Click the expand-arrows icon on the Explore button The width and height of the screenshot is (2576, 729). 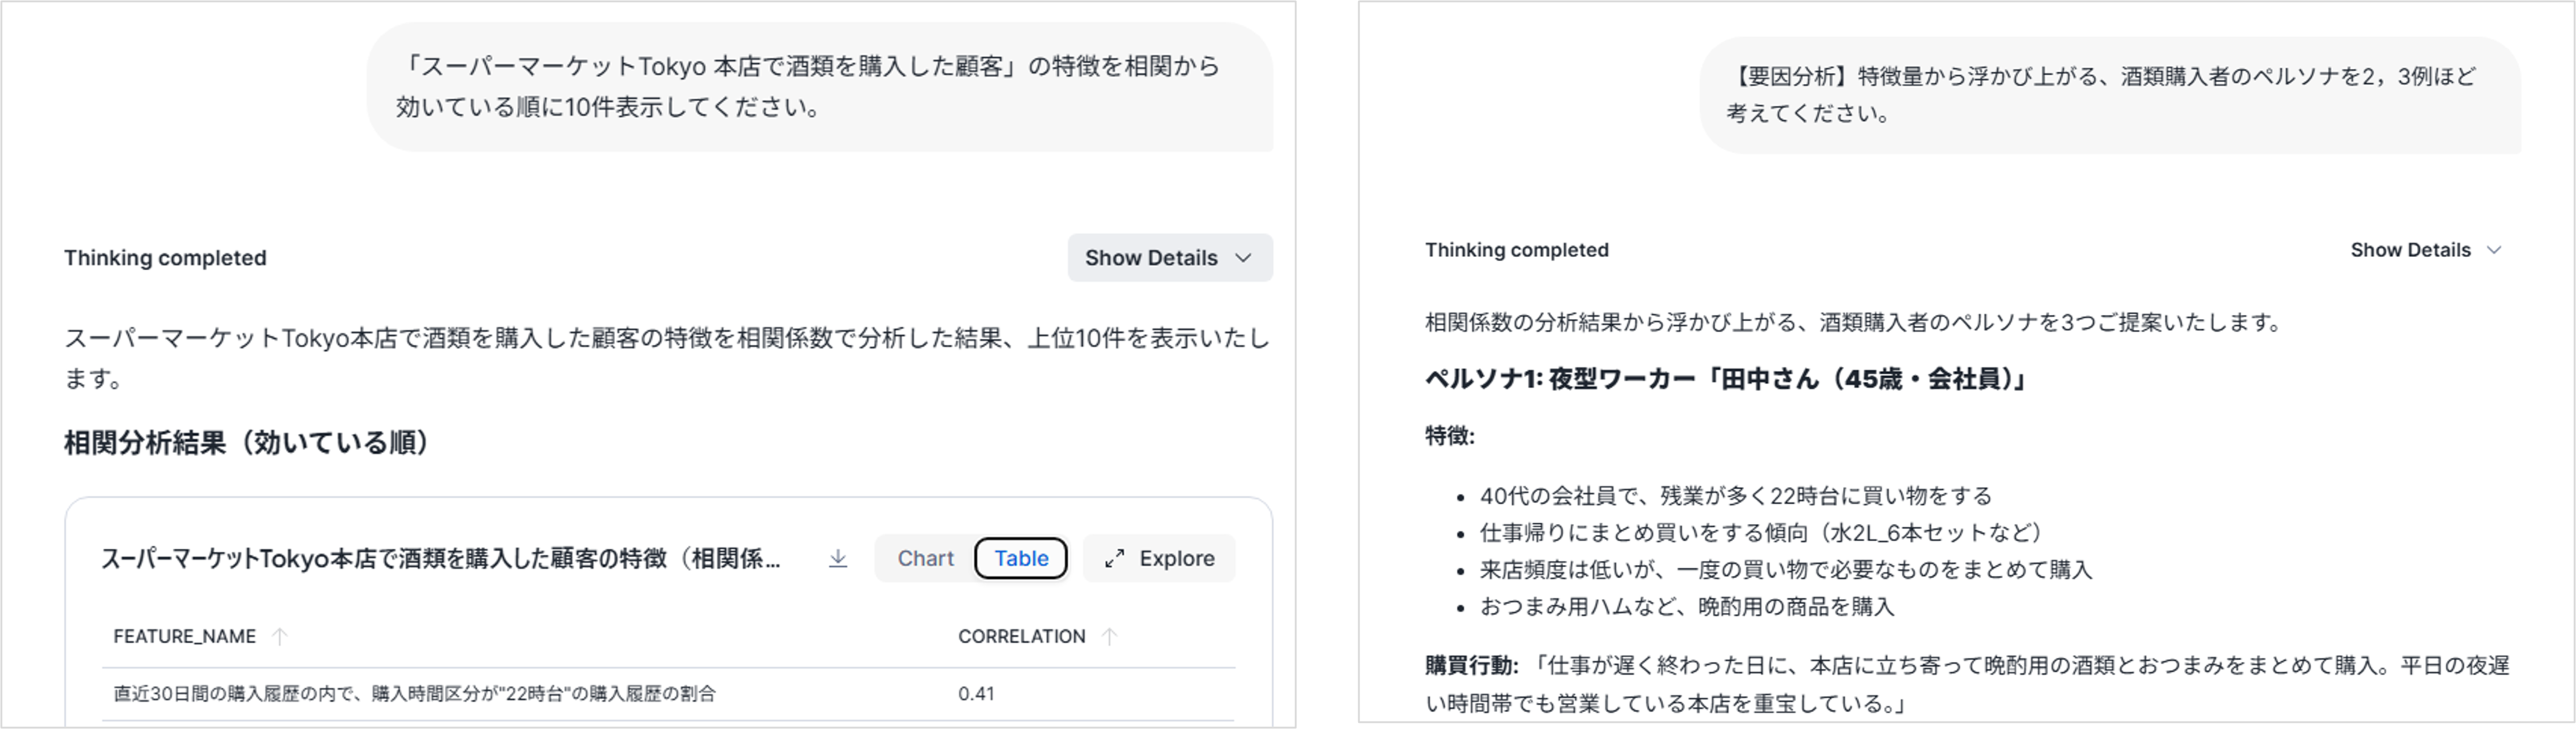[1114, 558]
